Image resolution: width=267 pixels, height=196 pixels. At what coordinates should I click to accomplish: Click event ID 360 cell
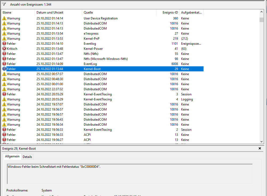176,18
